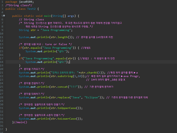Click the comment continuation on line 8

point(59,27)
